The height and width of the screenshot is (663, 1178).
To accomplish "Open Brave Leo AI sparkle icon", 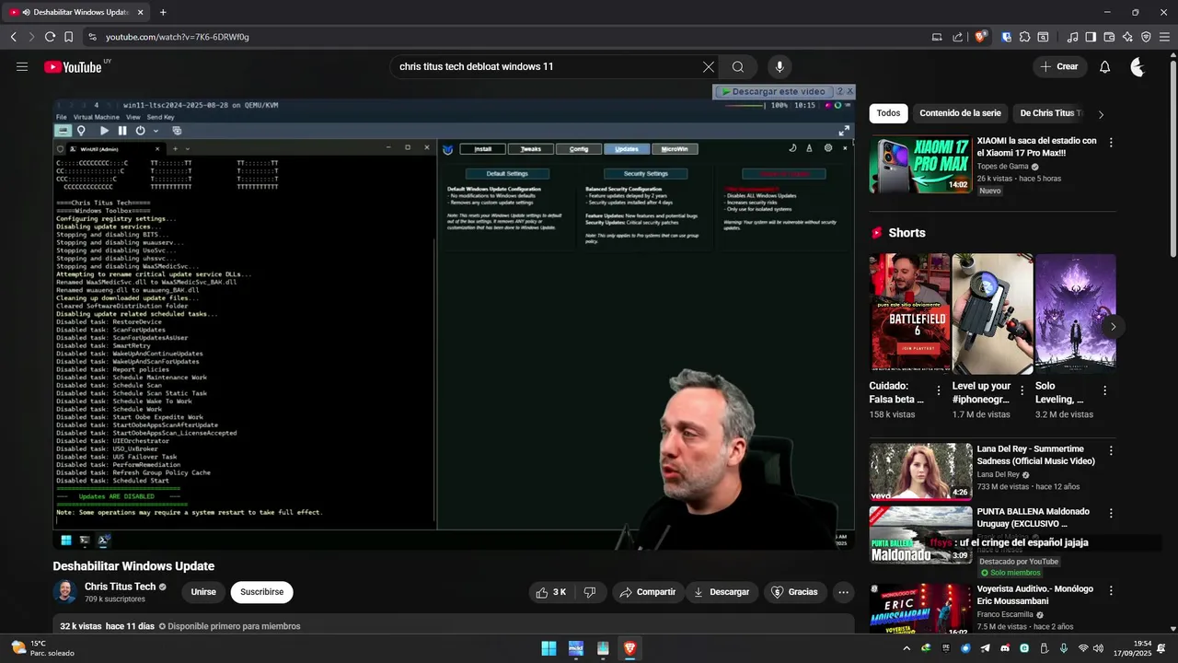I will (1127, 37).
